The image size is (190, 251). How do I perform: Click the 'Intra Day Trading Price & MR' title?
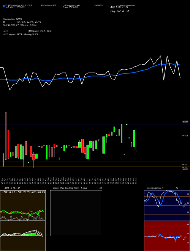(70, 188)
